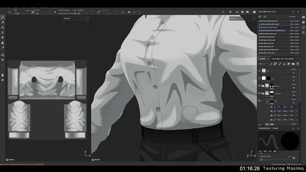Undock the Texture Set List panel

pyautogui.click(x=293, y=12)
